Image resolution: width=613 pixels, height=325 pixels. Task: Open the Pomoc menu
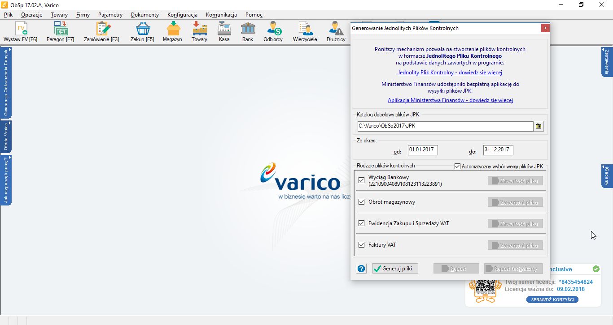tap(254, 15)
